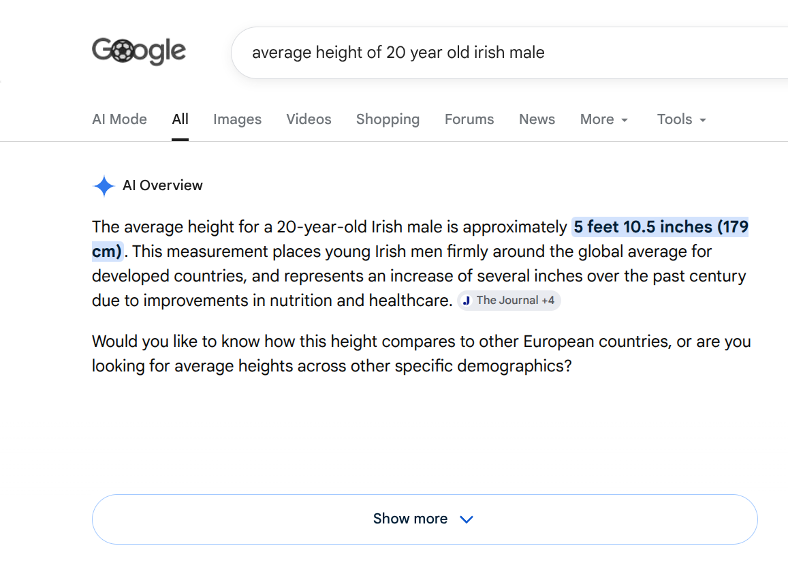The image size is (788, 563).
Task: Click the soccer ball in Google logo
Action: click(x=123, y=51)
